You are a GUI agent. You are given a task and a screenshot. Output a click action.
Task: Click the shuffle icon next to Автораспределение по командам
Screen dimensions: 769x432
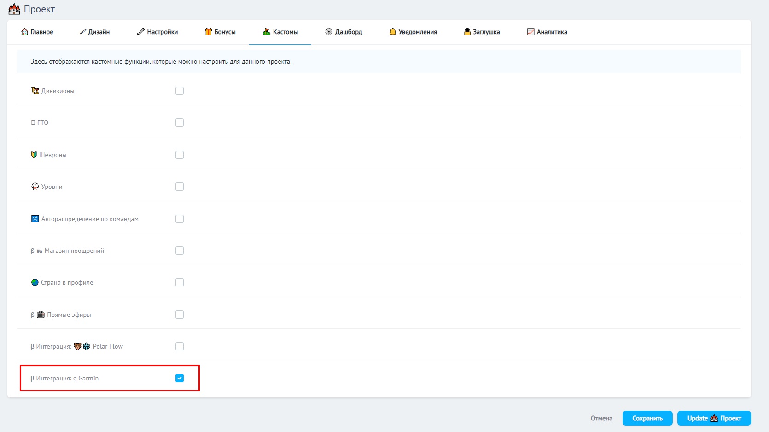pos(35,219)
